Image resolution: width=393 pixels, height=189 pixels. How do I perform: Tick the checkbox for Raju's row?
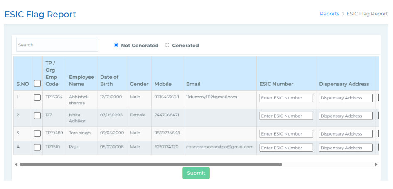point(37,147)
